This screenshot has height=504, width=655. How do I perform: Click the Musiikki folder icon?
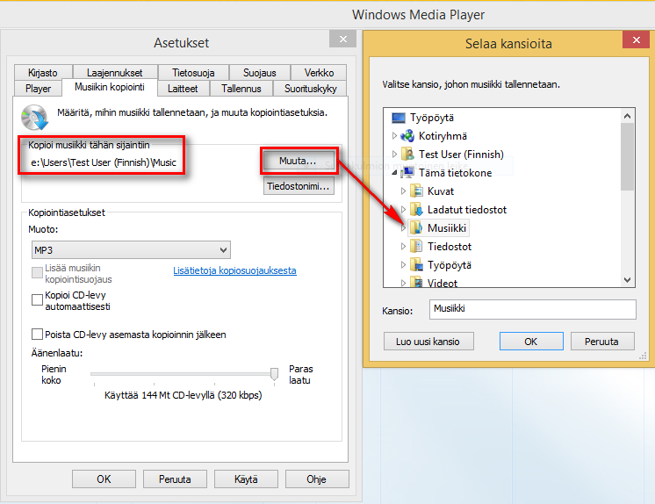pyautogui.click(x=416, y=227)
